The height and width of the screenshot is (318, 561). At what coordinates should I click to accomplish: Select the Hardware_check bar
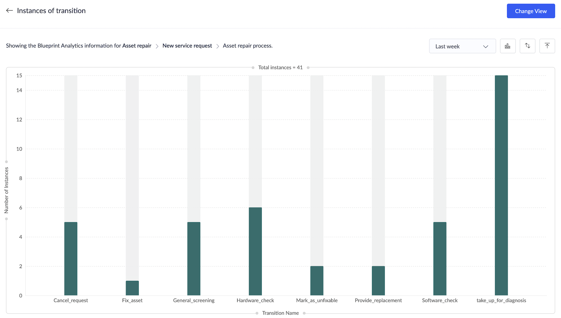pyautogui.click(x=255, y=251)
